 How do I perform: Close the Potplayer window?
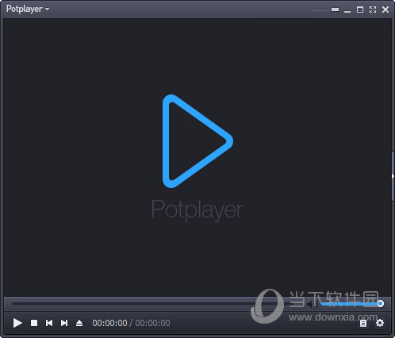point(385,10)
